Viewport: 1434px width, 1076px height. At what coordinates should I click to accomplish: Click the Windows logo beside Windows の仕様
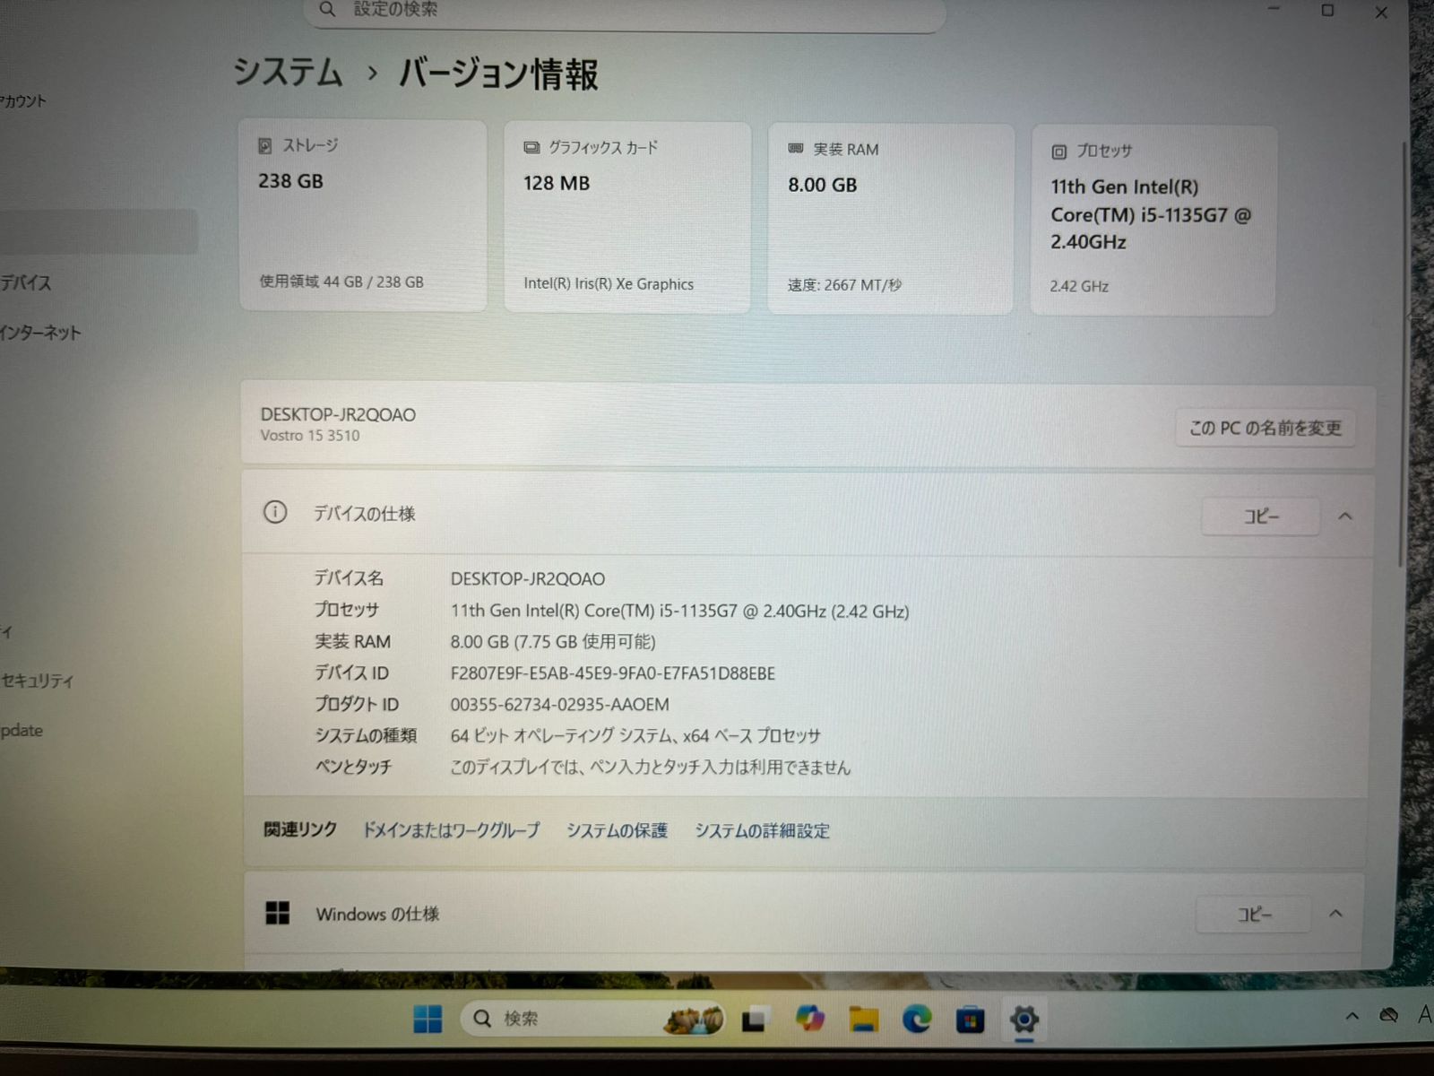click(278, 913)
